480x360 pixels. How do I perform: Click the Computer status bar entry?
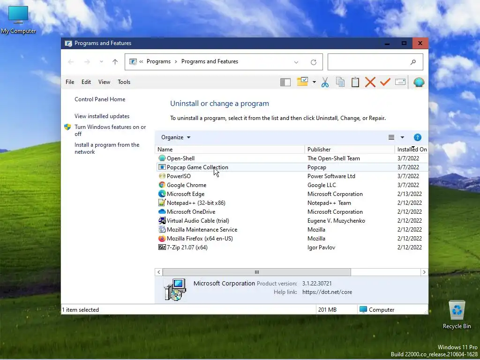377,310
